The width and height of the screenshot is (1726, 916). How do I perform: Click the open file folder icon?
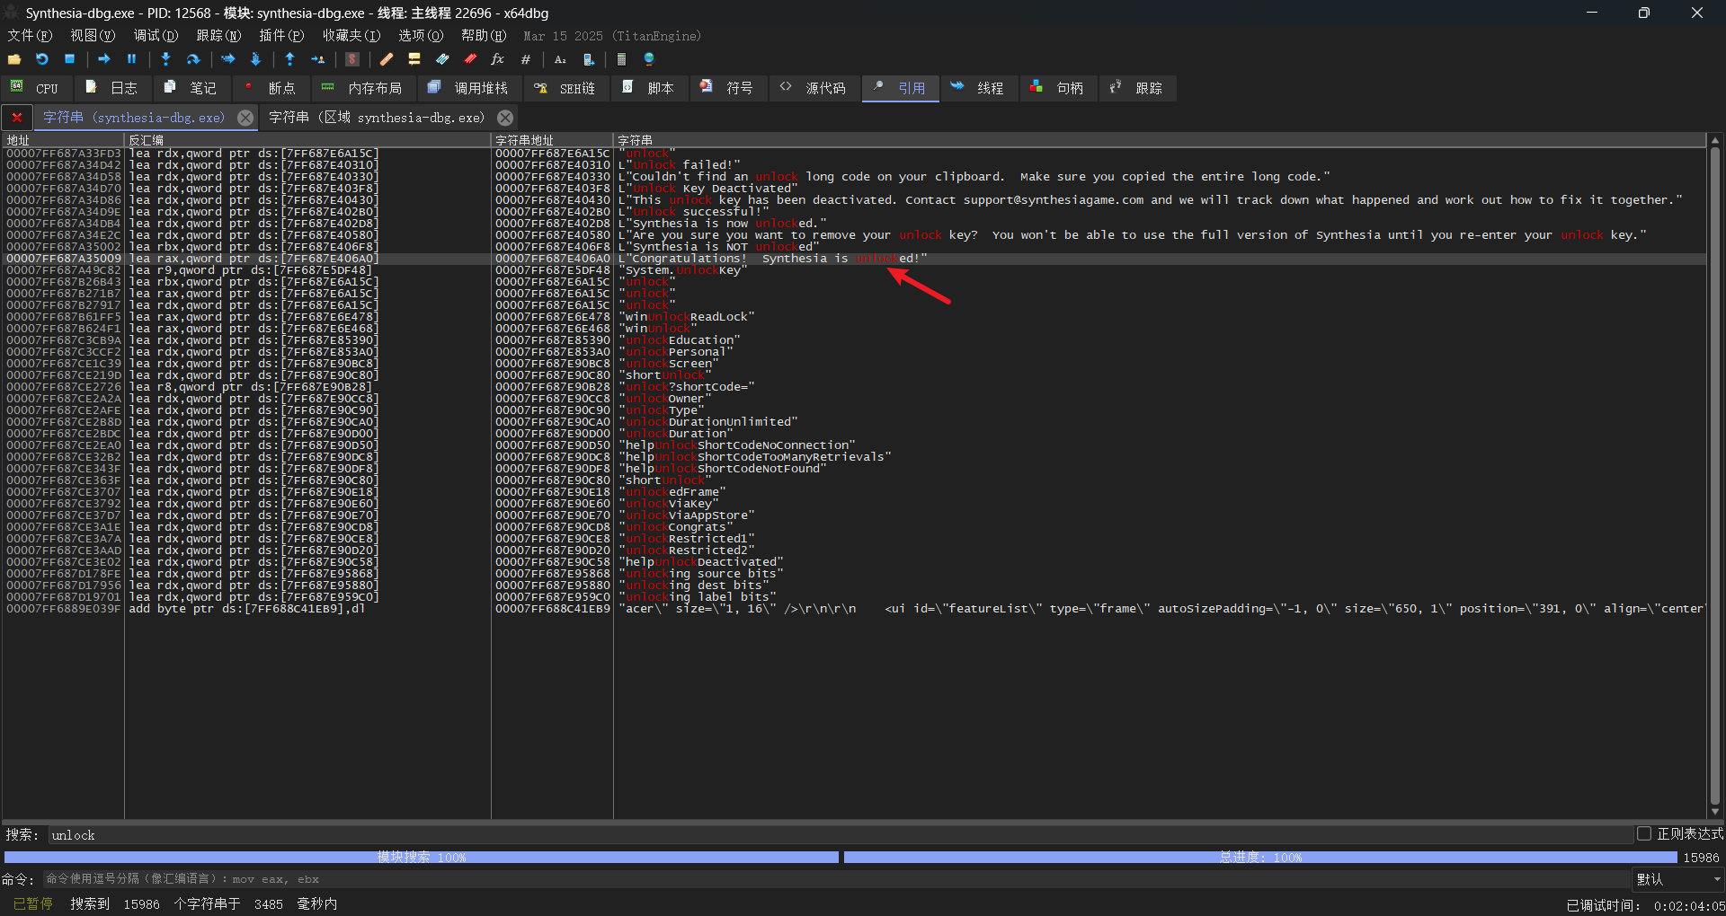tap(14, 59)
